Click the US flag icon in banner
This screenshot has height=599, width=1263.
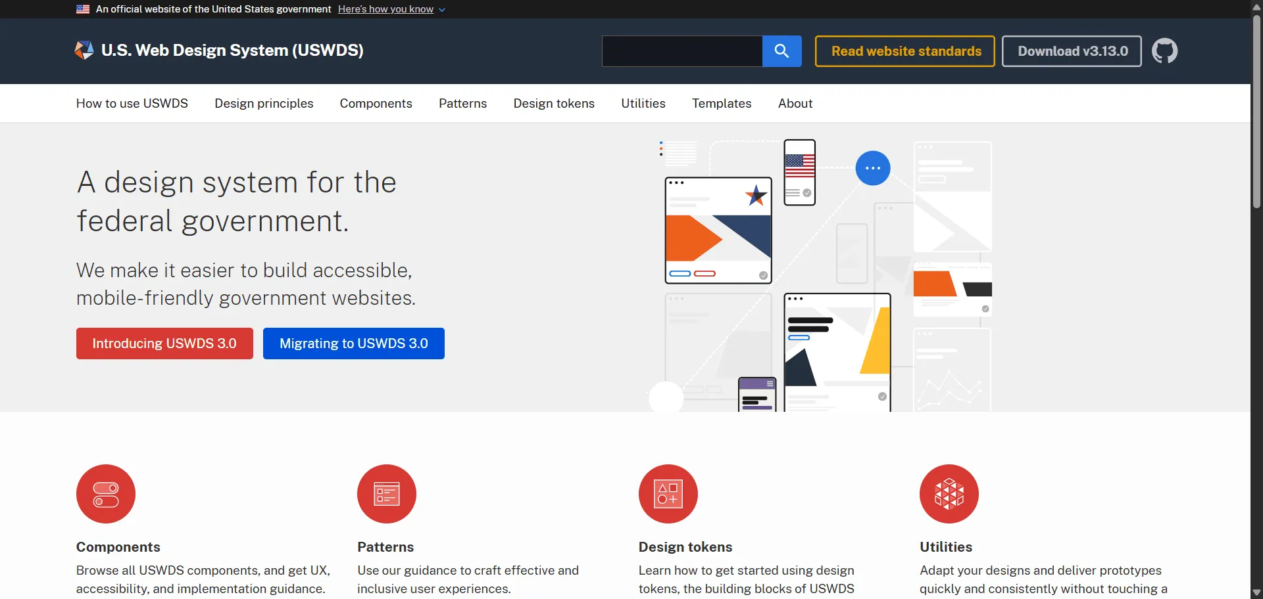click(83, 9)
